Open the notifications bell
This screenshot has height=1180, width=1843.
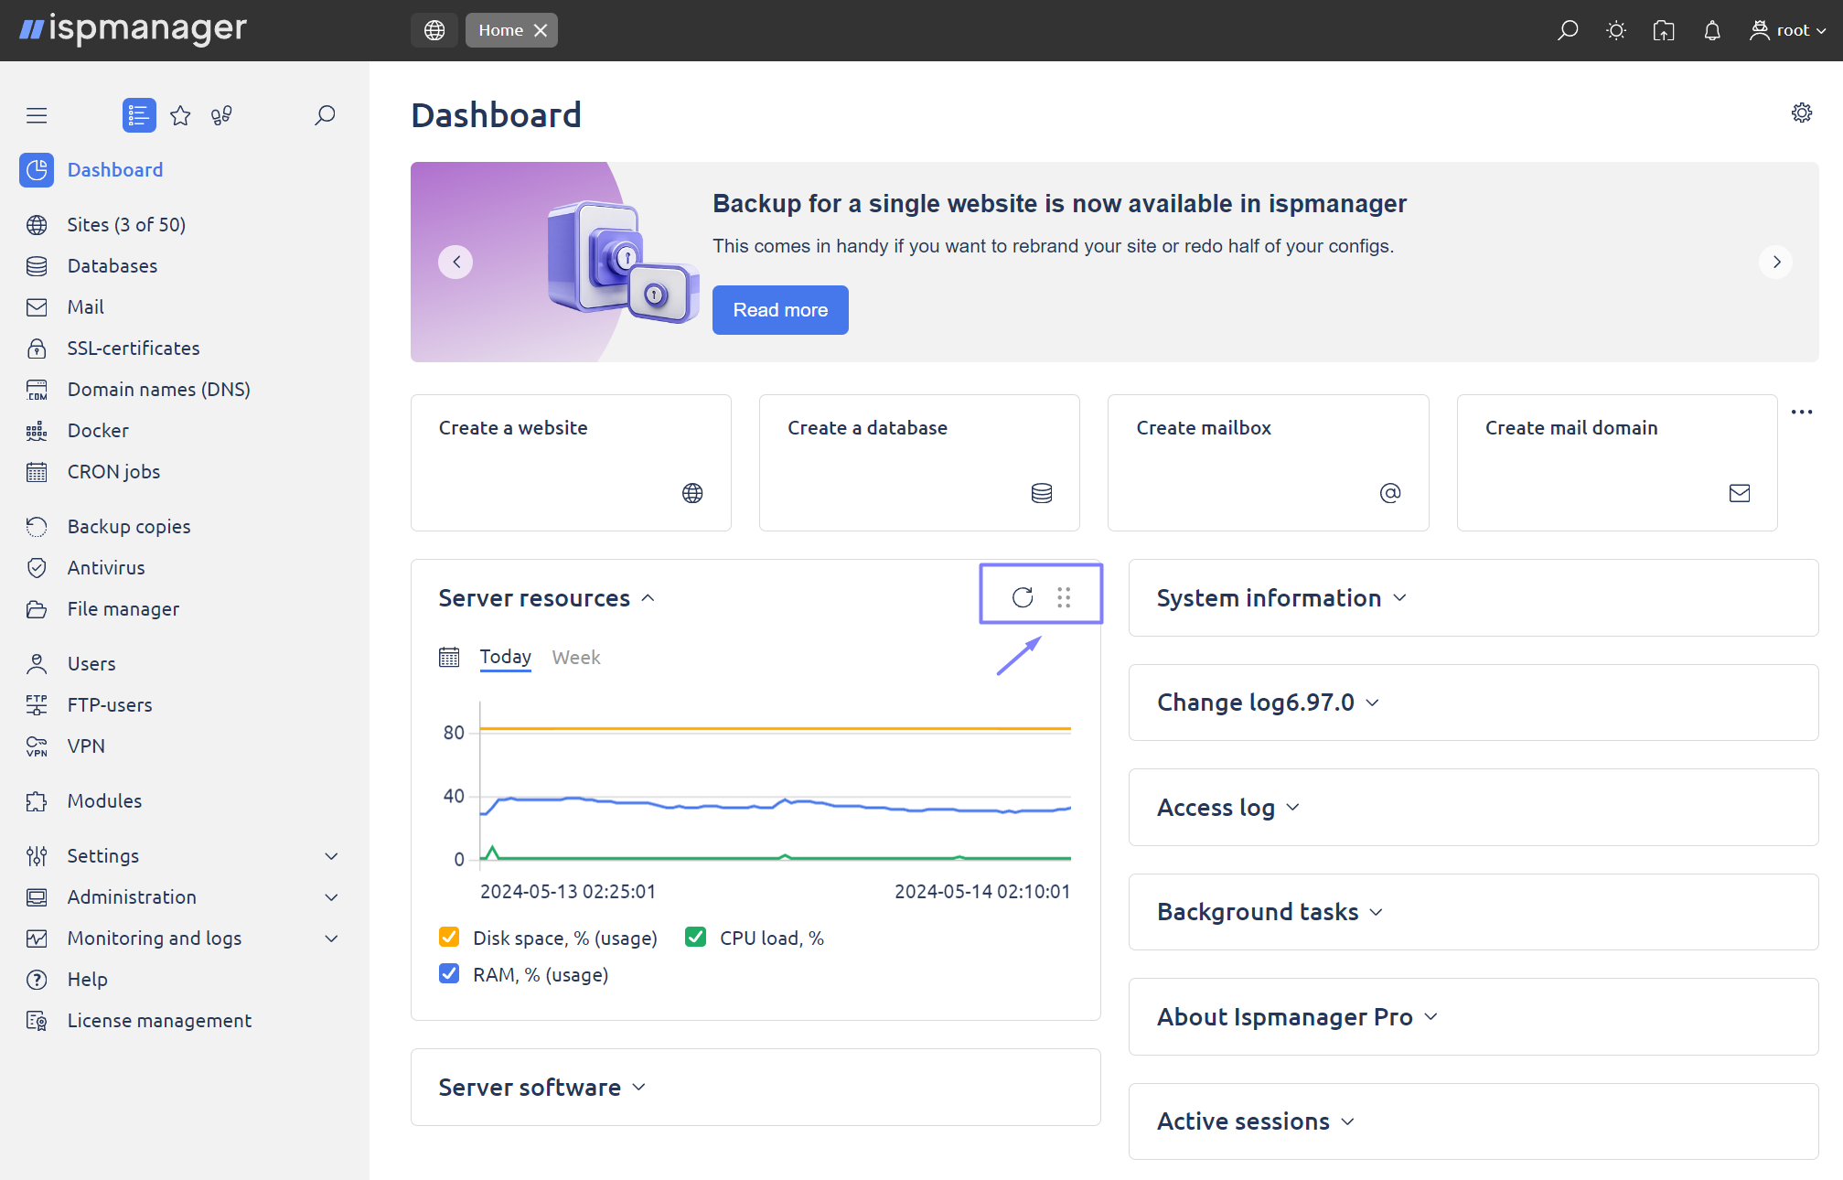[x=1712, y=30]
